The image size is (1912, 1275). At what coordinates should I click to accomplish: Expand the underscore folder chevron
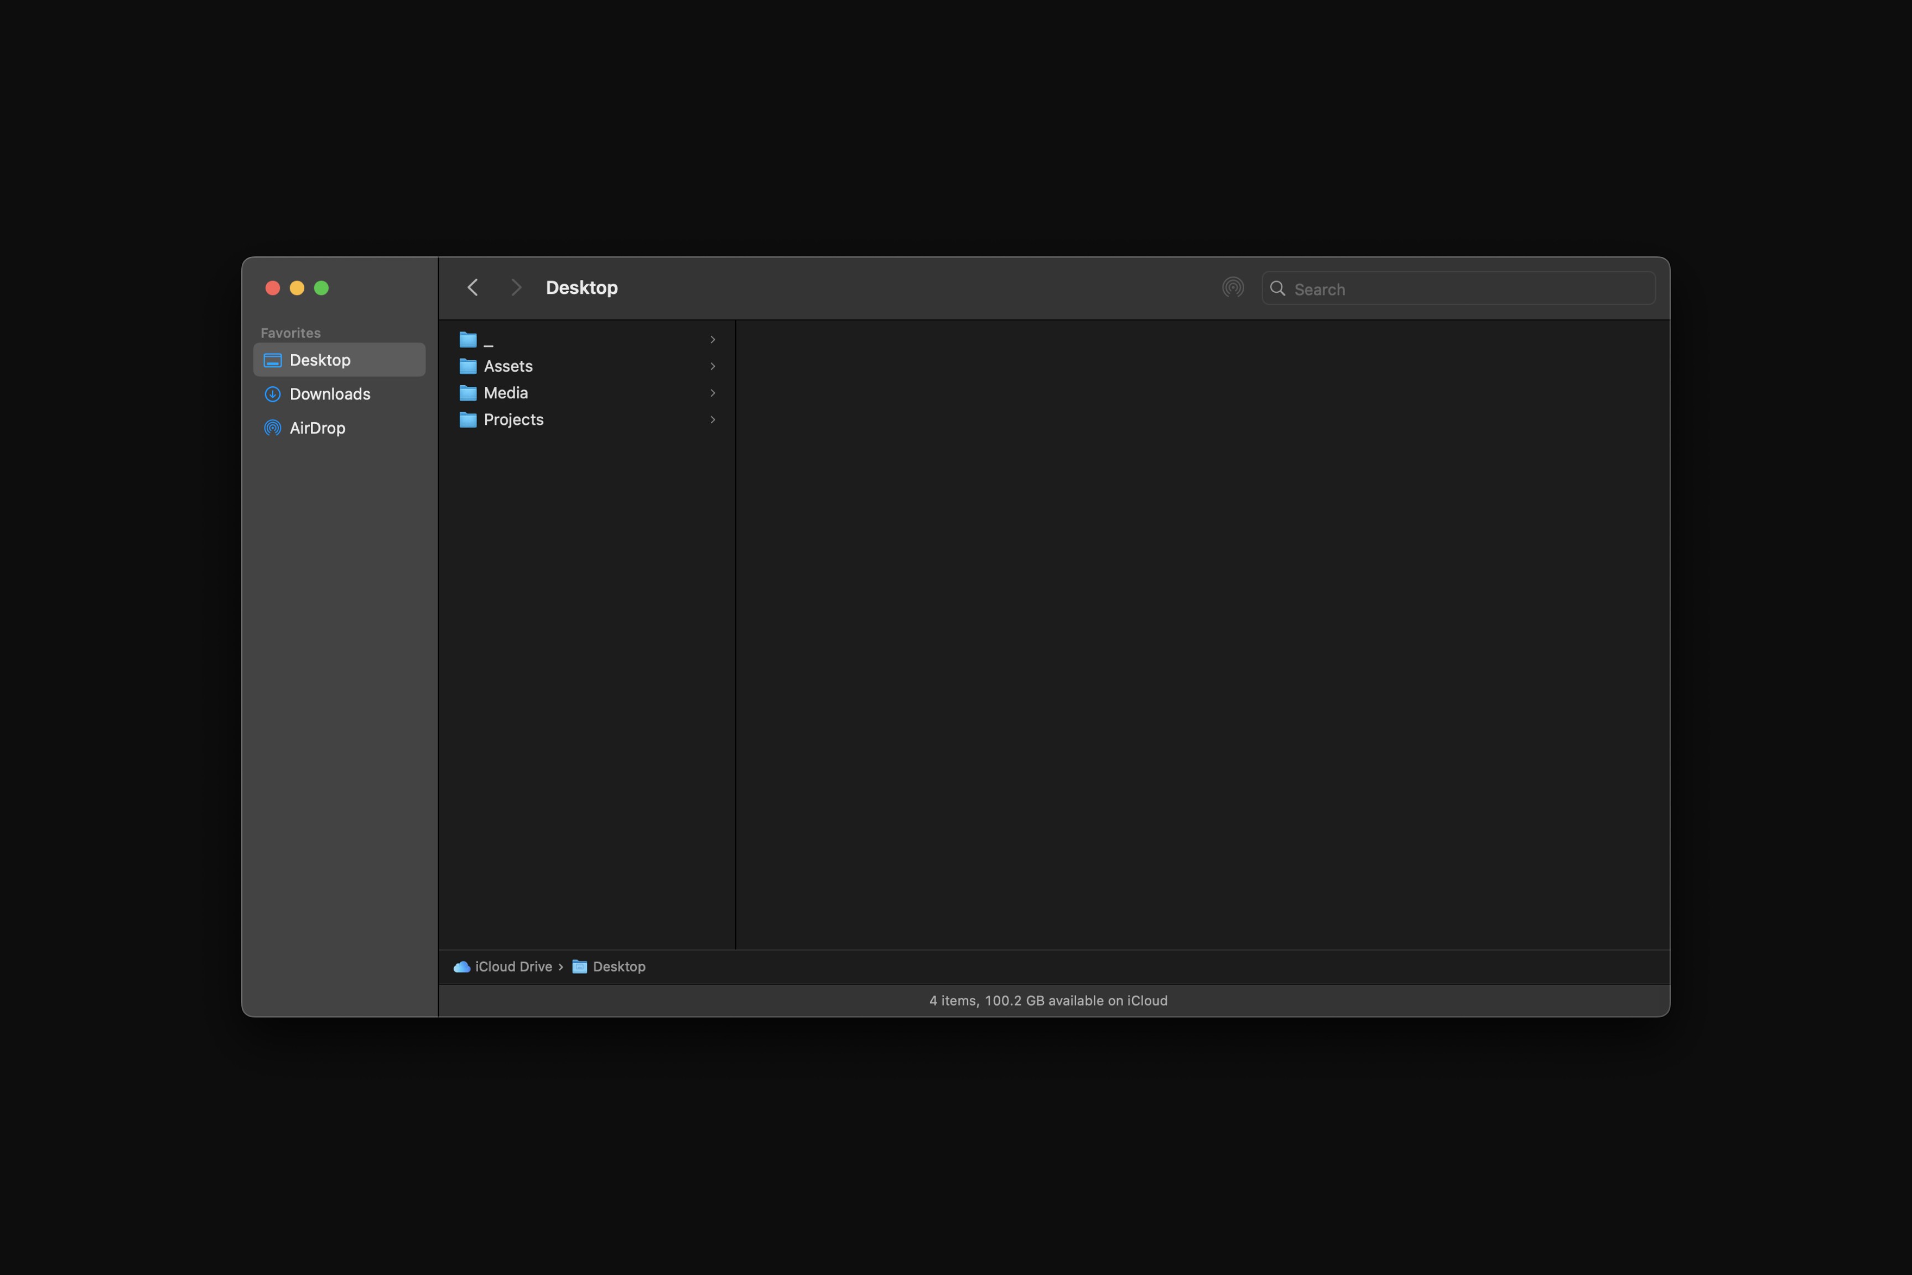[712, 340]
